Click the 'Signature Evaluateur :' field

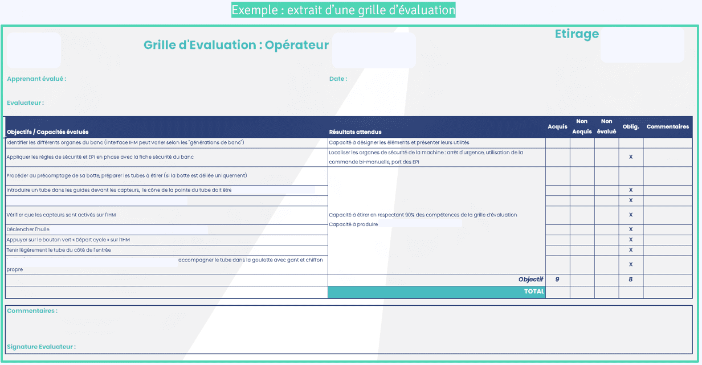click(41, 347)
